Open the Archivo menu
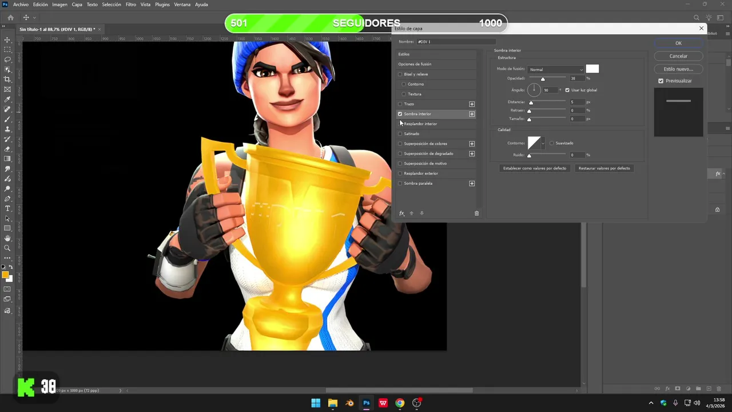This screenshot has width=732, height=412. coord(21,5)
